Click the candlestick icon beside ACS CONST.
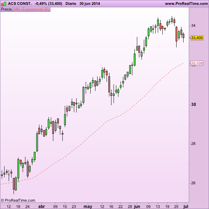The width and height of the screenshot is (209, 209). click(3, 4)
